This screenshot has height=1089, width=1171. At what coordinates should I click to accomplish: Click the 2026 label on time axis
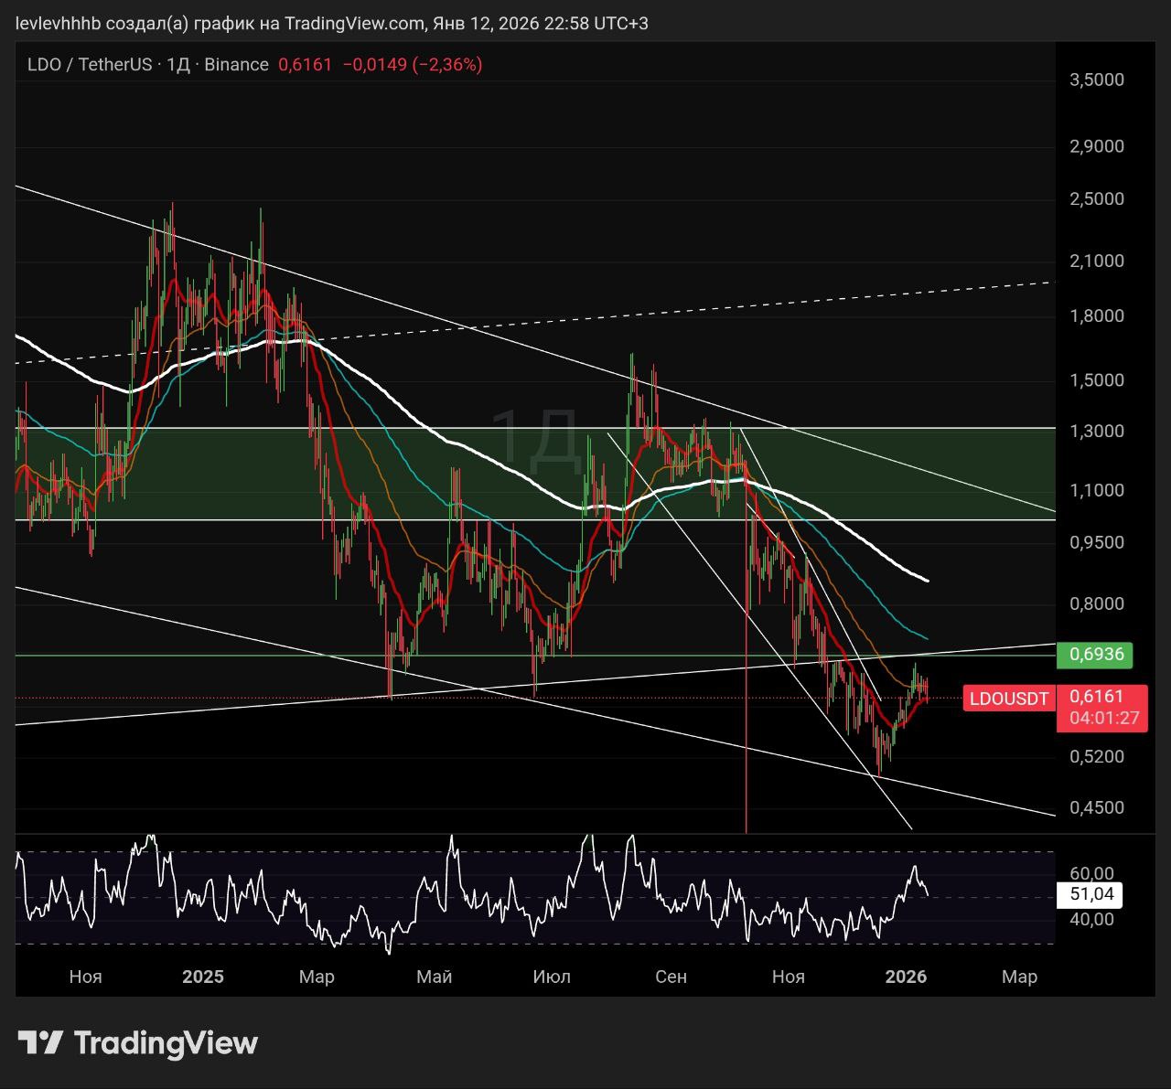point(906,977)
